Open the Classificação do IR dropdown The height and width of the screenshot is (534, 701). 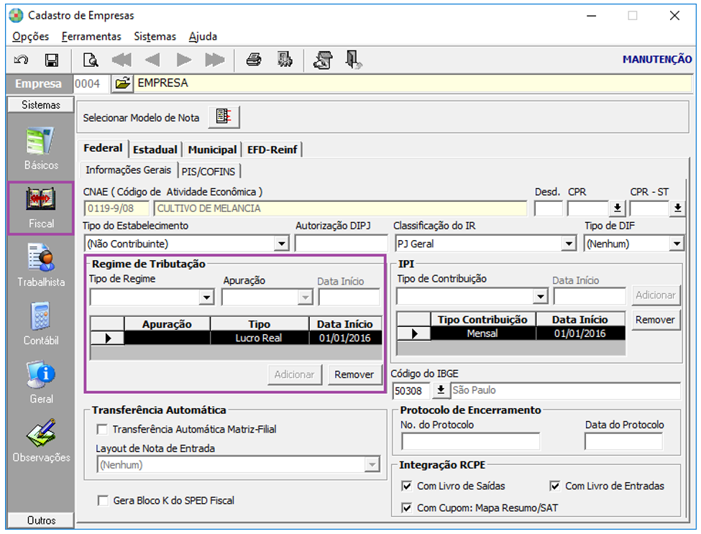(x=569, y=244)
